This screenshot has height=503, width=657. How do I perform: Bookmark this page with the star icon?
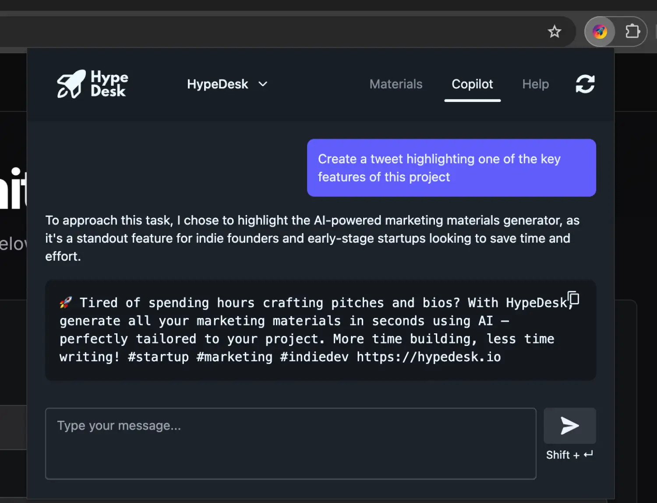[x=555, y=31]
